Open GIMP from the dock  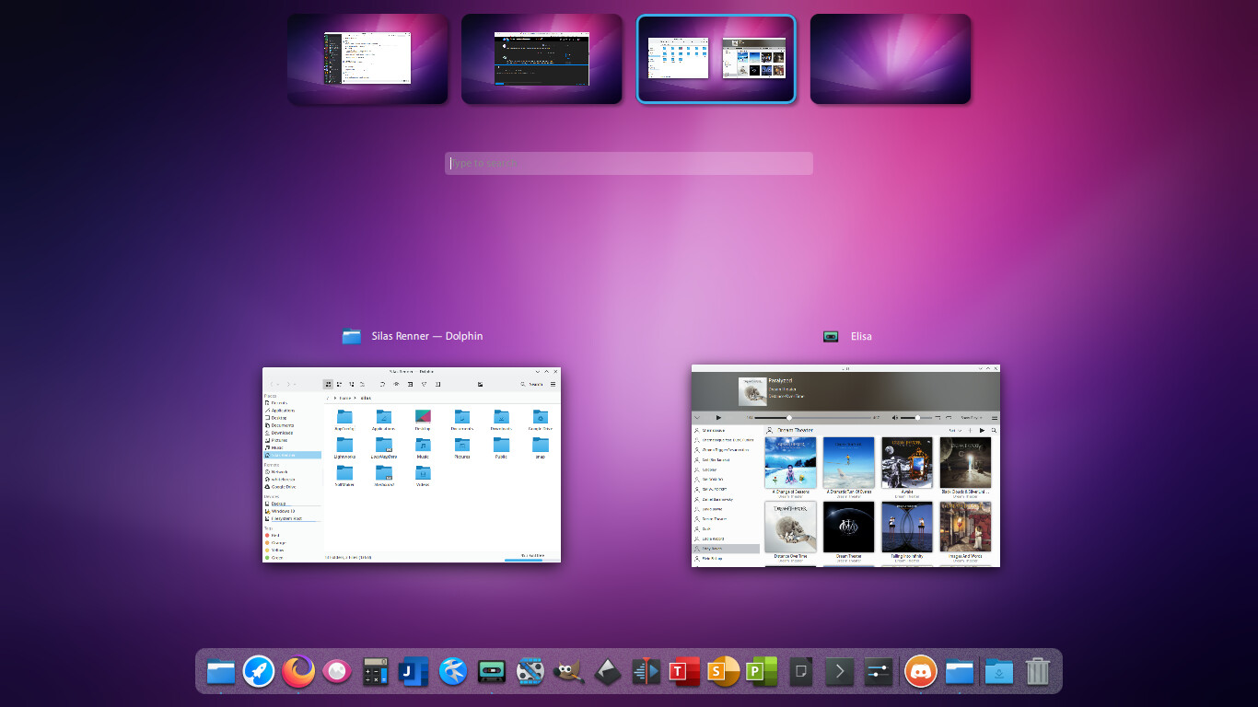pos(568,672)
